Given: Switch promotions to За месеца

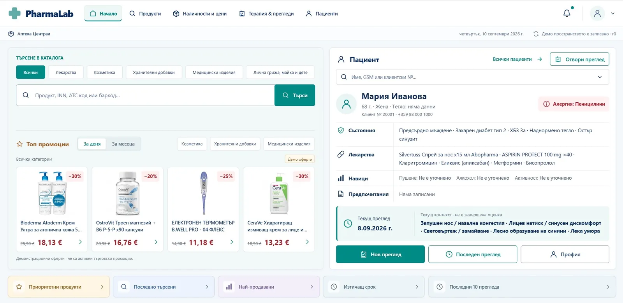Looking at the screenshot, I should [x=123, y=144].
